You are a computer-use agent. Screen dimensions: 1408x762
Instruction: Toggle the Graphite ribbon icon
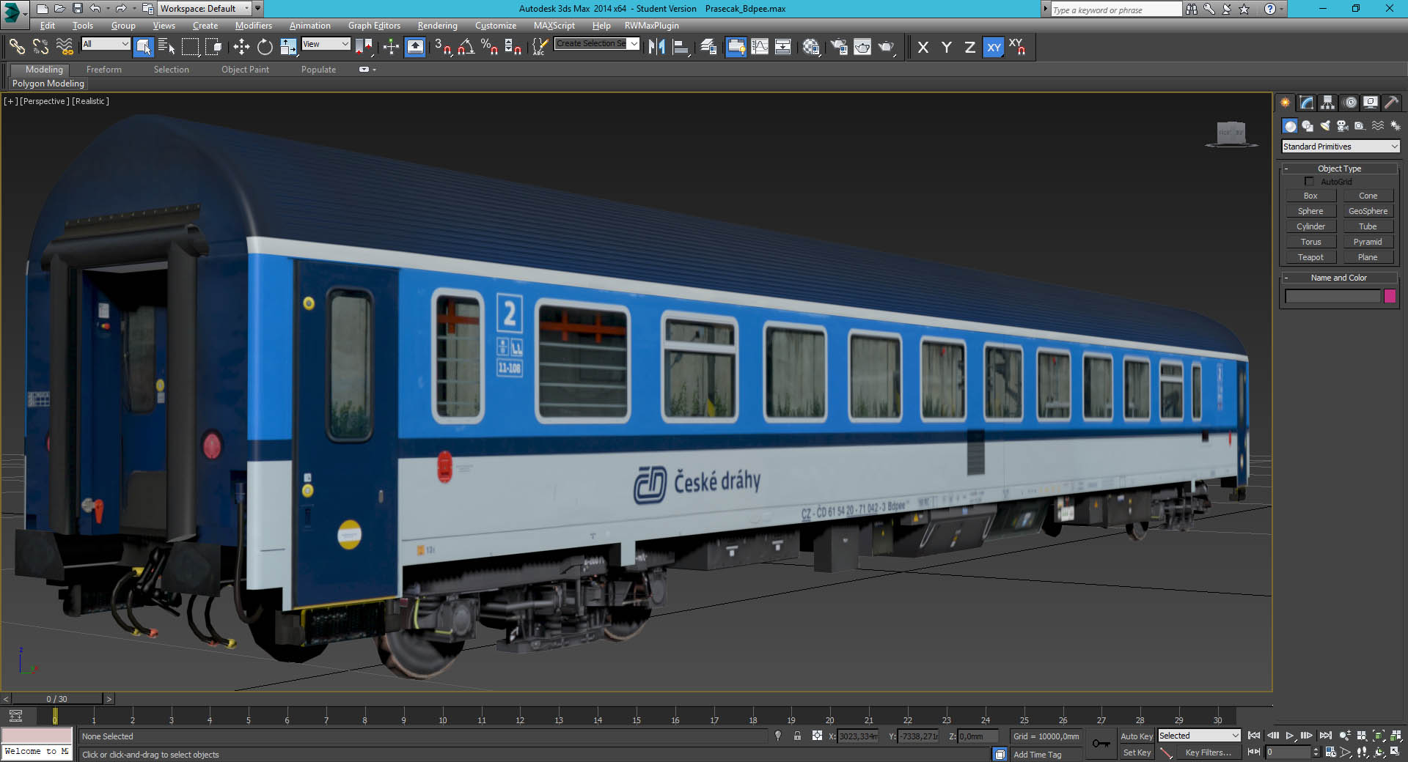pos(736,47)
